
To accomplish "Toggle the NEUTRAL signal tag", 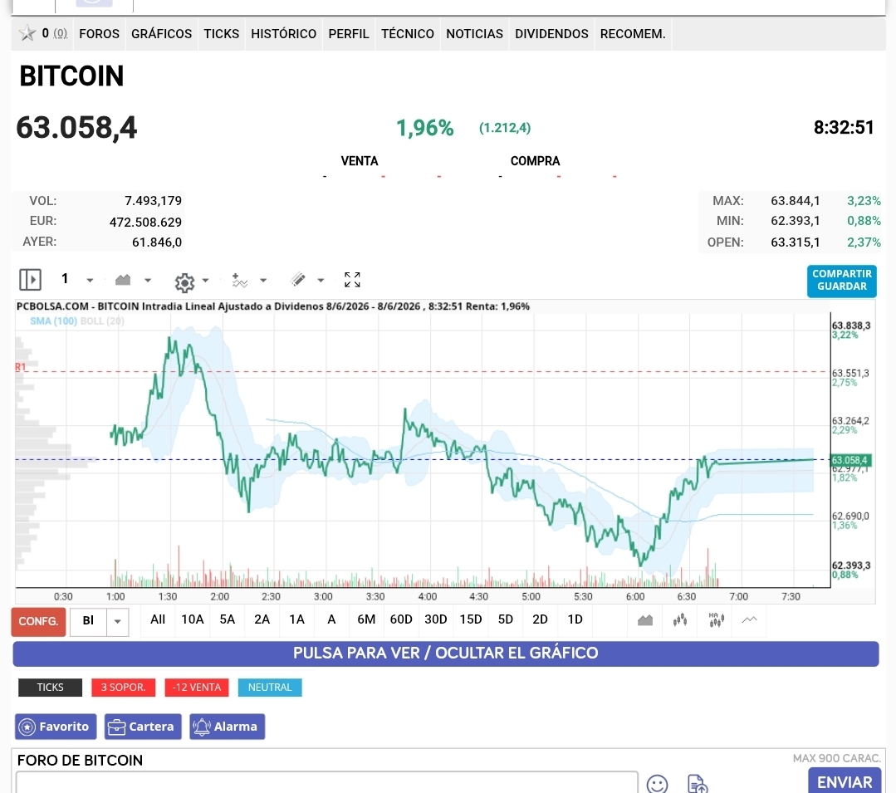I will (270, 688).
